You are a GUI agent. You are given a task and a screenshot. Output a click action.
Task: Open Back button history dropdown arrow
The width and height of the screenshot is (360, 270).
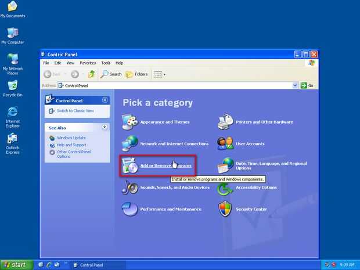(65, 74)
